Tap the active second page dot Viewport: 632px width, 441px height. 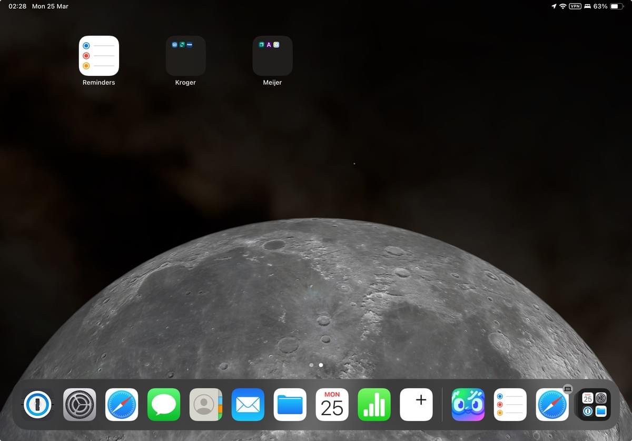click(321, 365)
